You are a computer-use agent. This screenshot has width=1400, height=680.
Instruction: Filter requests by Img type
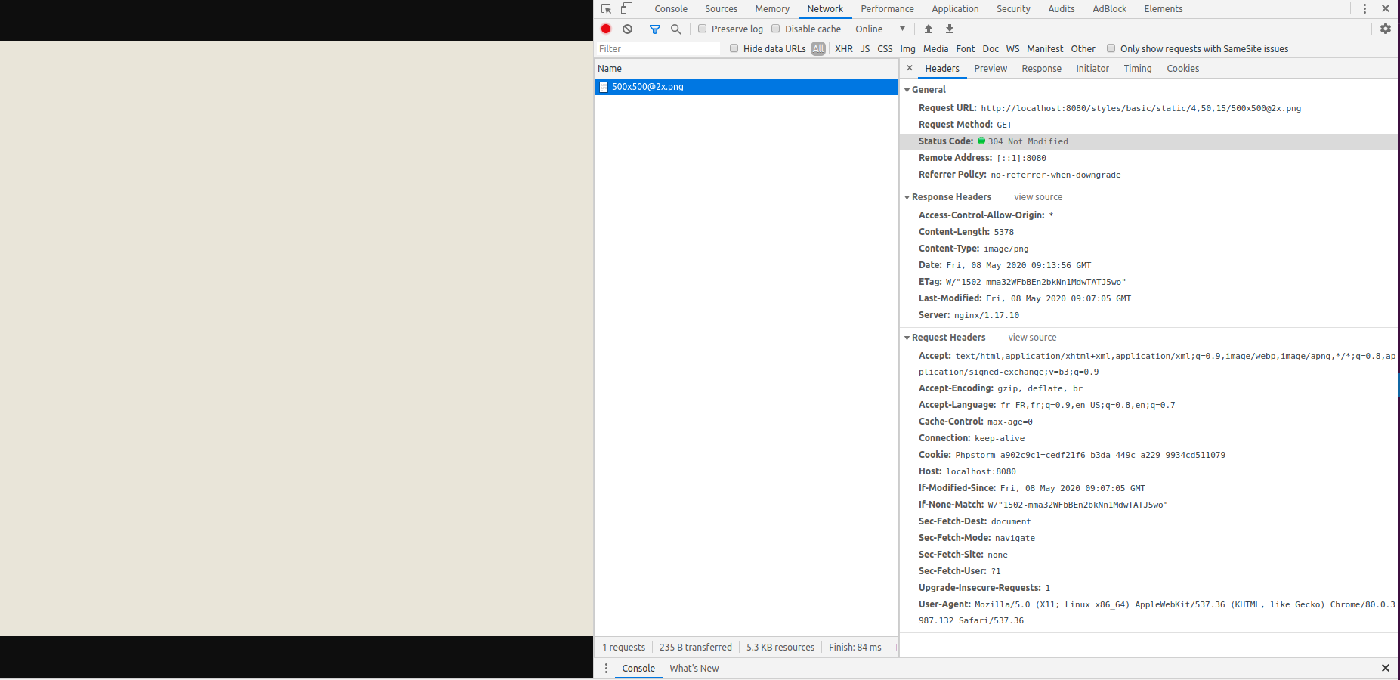tap(907, 48)
